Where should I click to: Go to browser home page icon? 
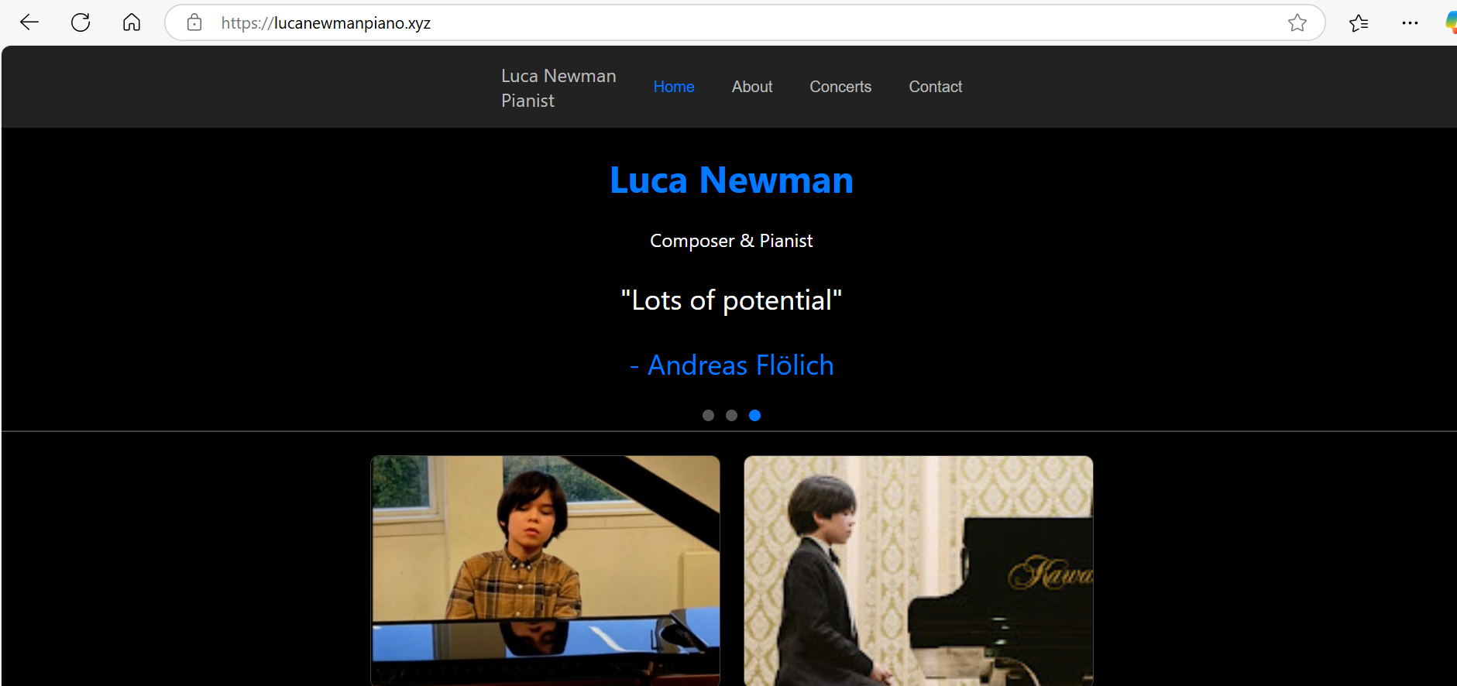(132, 22)
